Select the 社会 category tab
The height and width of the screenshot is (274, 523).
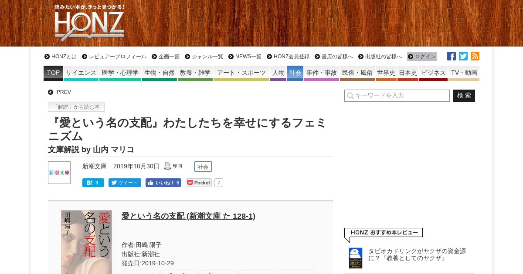click(x=295, y=73)
